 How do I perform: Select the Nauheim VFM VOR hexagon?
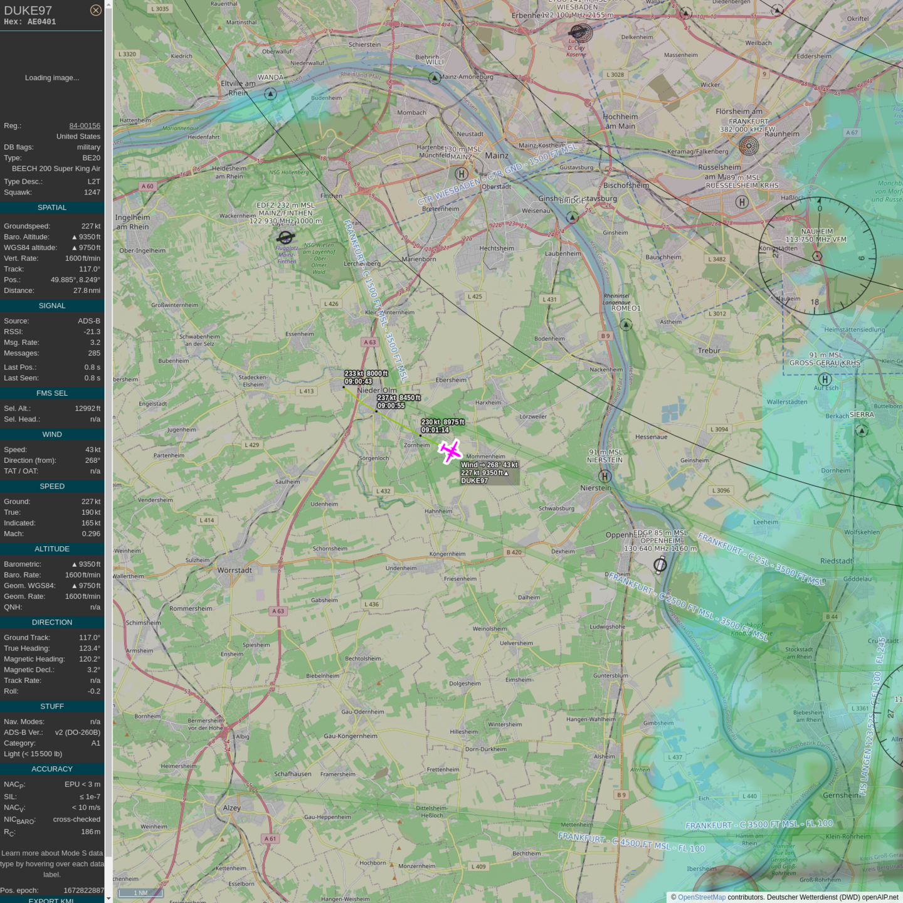[817, 256]
